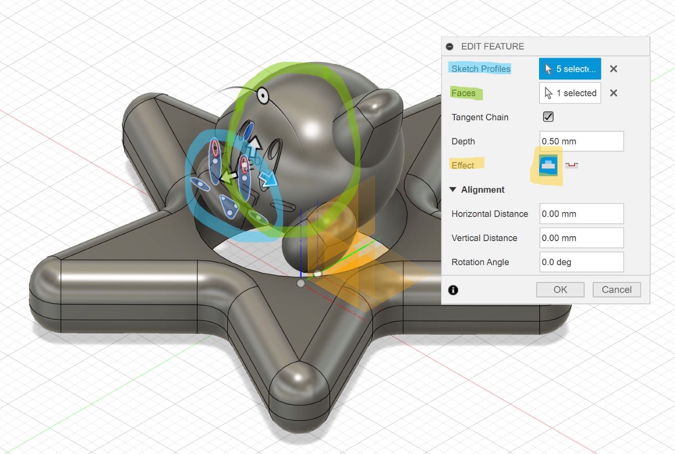Viewport: 675px width, 454px height.
Task: Click the white rotation handle on model
Action: pyautogui.click(x=263, y=96)
